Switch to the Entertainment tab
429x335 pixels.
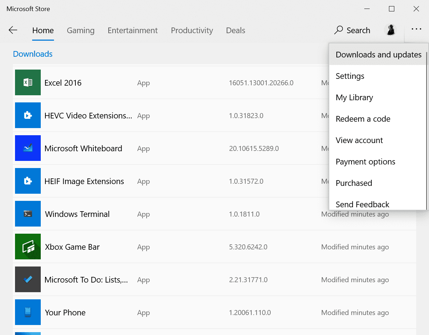tap(133, 31)
